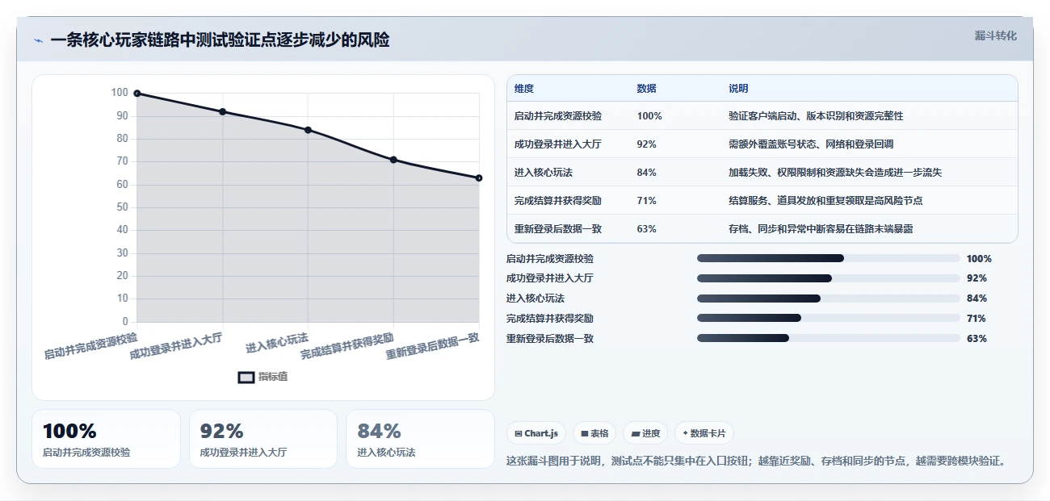Select the 进入核心玩法 cell in the table
Screen dimensions: 1050x501
(544, 173)
